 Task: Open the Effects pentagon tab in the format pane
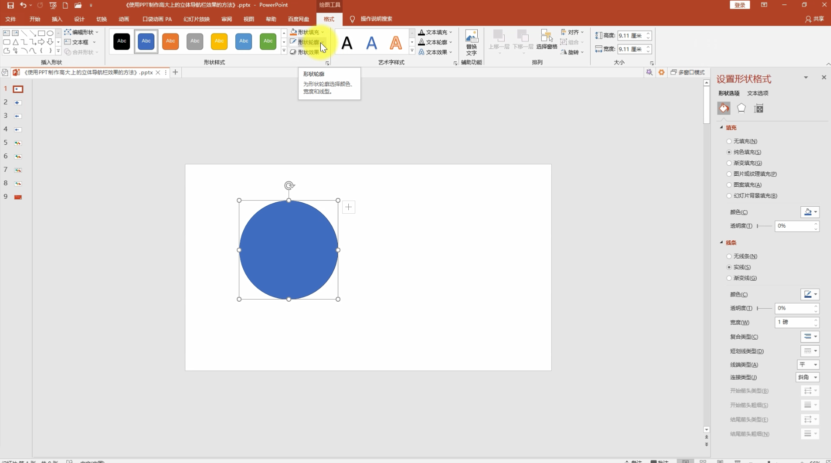click(x=741, y=108)
